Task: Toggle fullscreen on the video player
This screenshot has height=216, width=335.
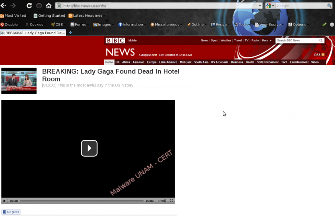Action: pyautogui.click(x=171, y=201)
